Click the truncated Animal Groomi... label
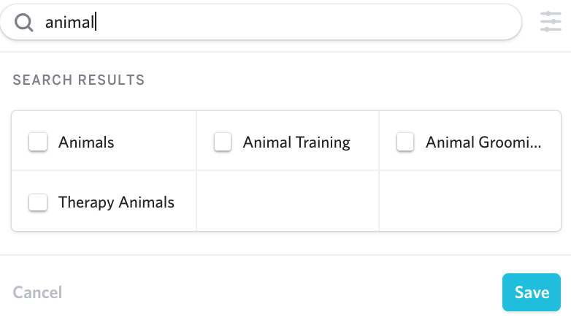571x323 pixels. click(483, 142)
